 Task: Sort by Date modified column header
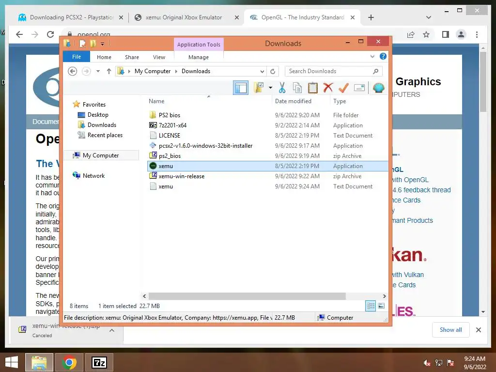tap(293, 101)
